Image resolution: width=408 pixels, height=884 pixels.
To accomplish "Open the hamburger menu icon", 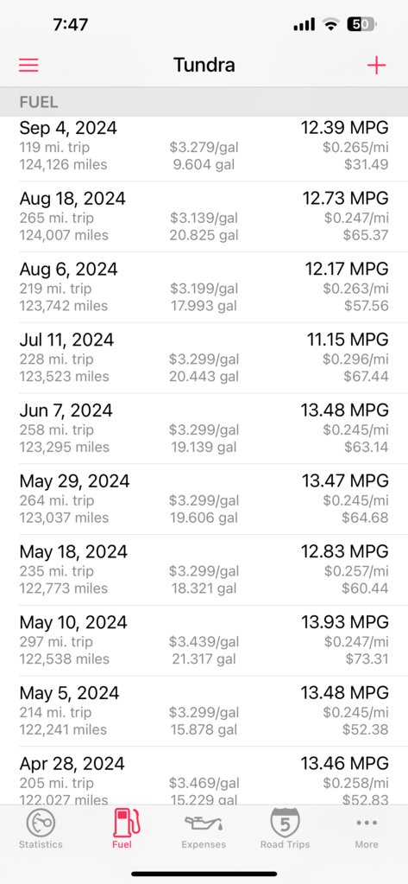I will pos(28,66).
